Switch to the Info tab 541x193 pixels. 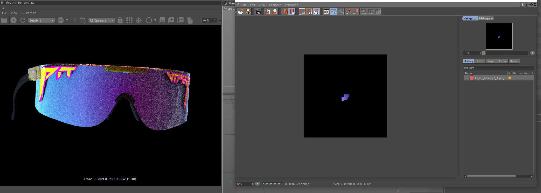click(480, 61)
